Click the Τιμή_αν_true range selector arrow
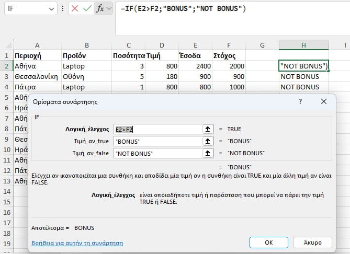The height and width of the screenshot is (254, 350). pyautogui.click(x=208, y=141)
